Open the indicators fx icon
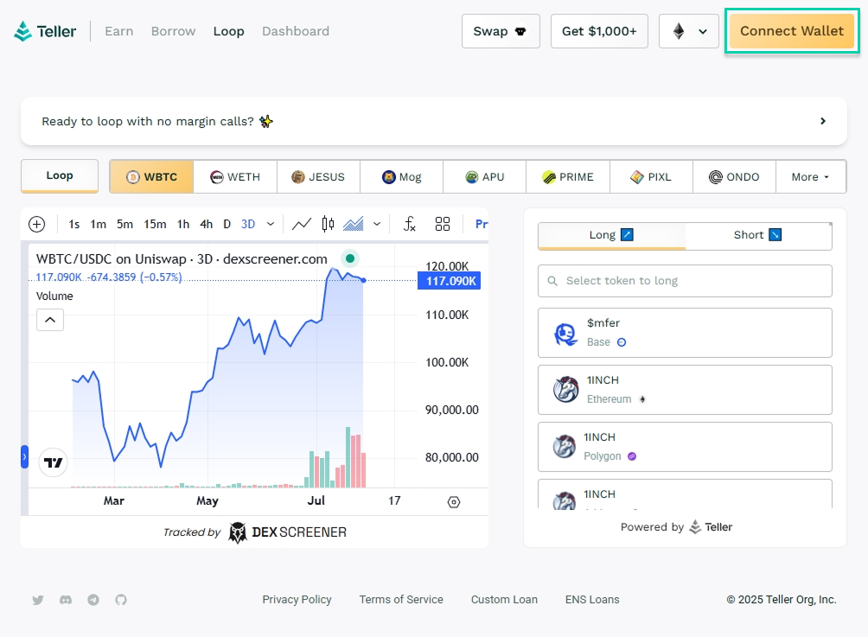This screenshot has height=637, width=868. [x=410, y=224]
